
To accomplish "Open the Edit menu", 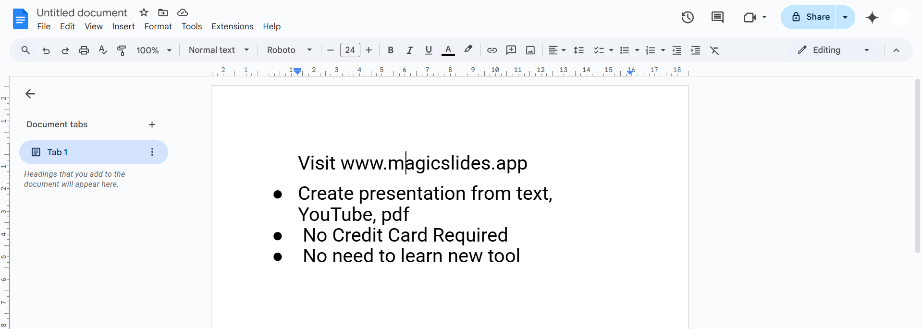I will point(67,26).
